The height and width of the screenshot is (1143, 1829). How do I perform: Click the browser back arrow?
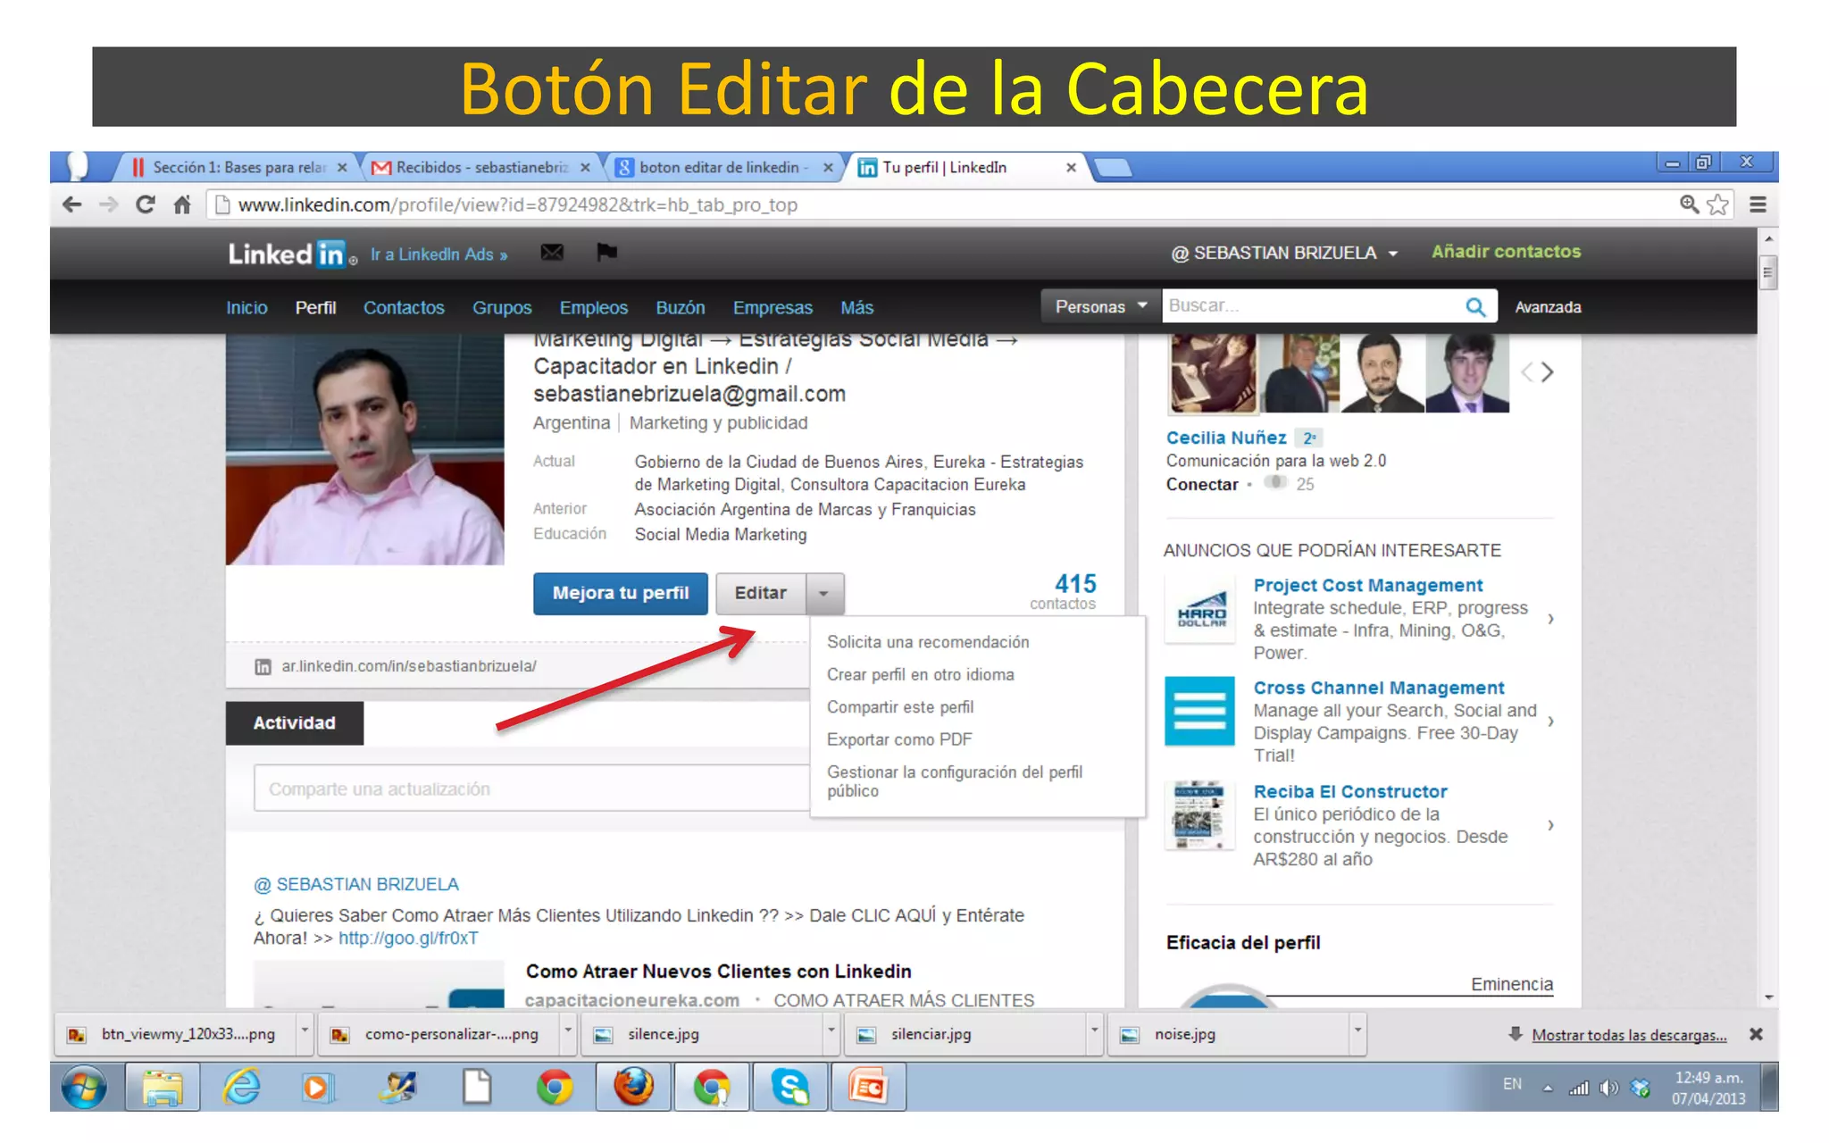click(71, 204)
